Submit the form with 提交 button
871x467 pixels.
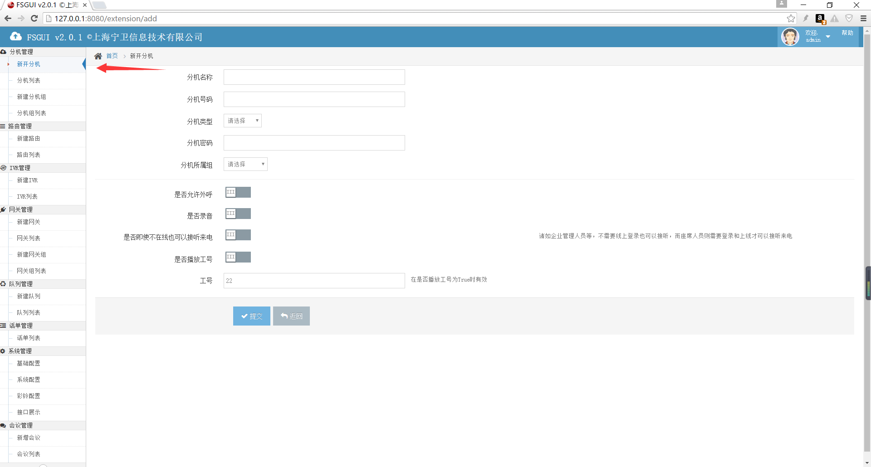[251, 316]
